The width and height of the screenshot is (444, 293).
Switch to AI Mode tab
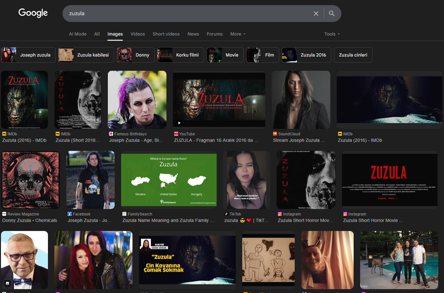coord(78,34)
